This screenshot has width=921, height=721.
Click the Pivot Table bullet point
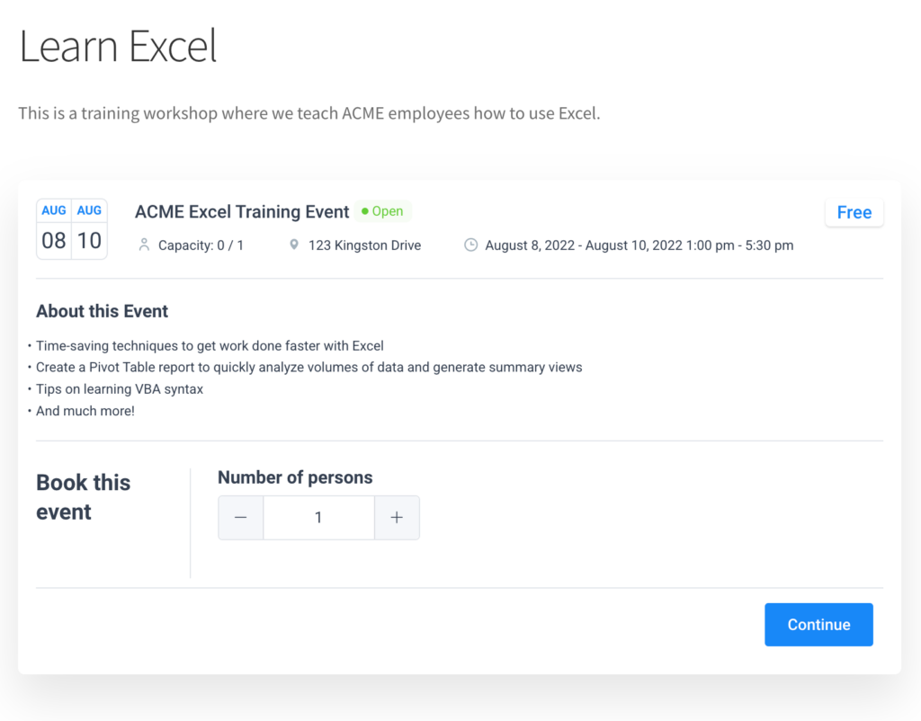click(309, 368)
